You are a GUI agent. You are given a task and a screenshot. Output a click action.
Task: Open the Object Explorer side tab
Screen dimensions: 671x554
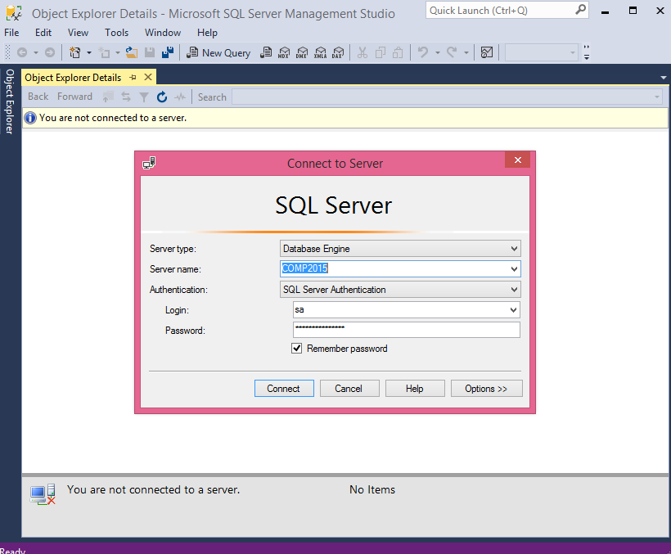click(10, 101)
